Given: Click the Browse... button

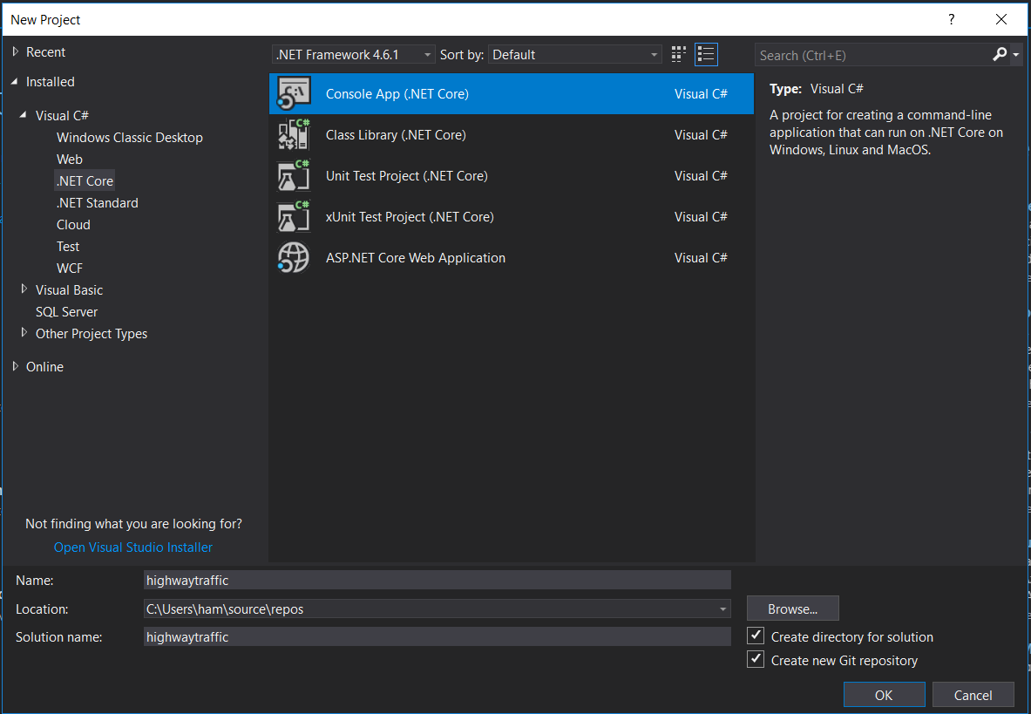Looking at the screenshot, I should pyautogui.click(x=792, y=609).
